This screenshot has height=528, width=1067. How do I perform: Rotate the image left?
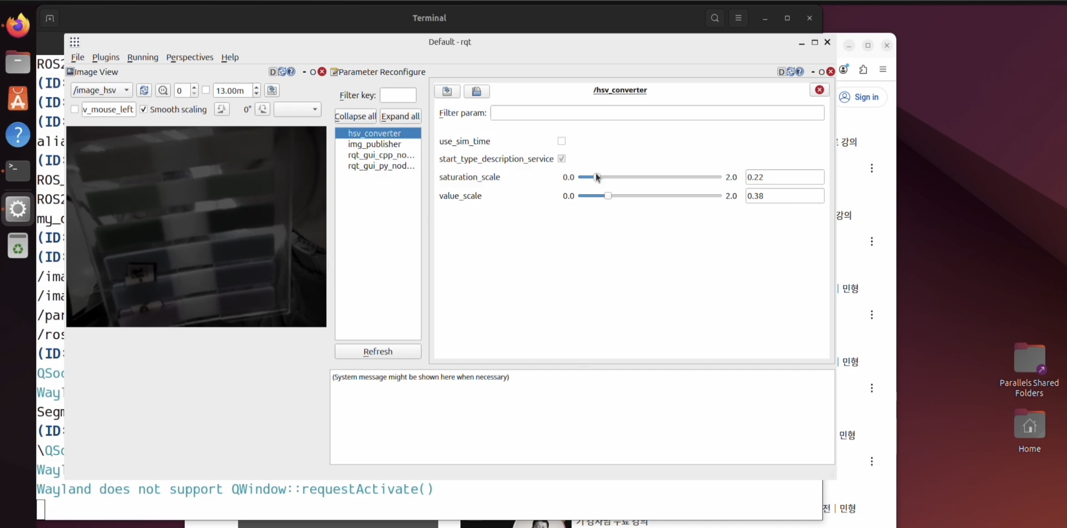tap(221, 109)
